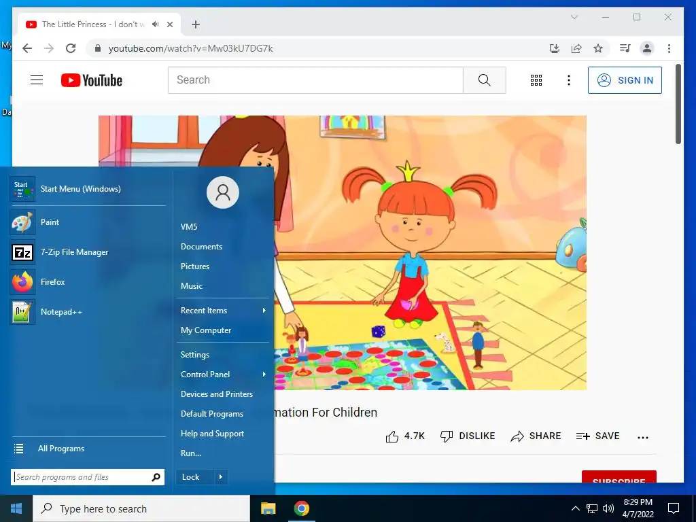This screenshot has width=696, height=522.
Task: Open Start Menu (Windows) entry
Action: click(88, 189)
